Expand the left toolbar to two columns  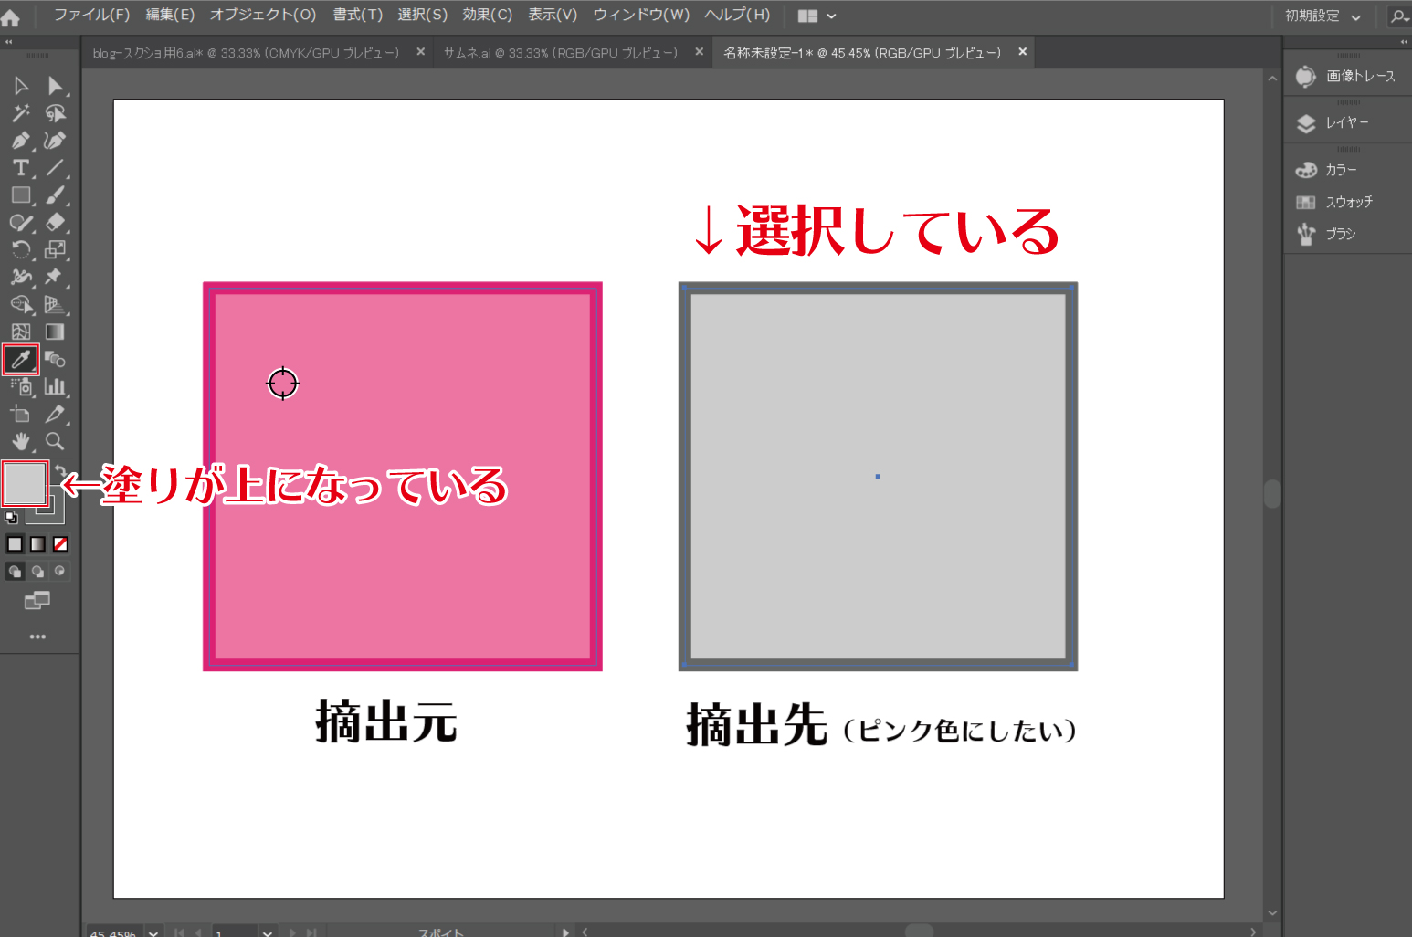click(8, 42)
